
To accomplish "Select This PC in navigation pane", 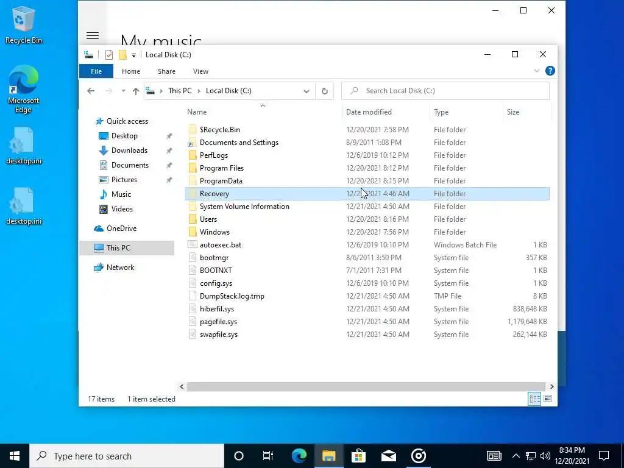I will click(x=127, y=247).
